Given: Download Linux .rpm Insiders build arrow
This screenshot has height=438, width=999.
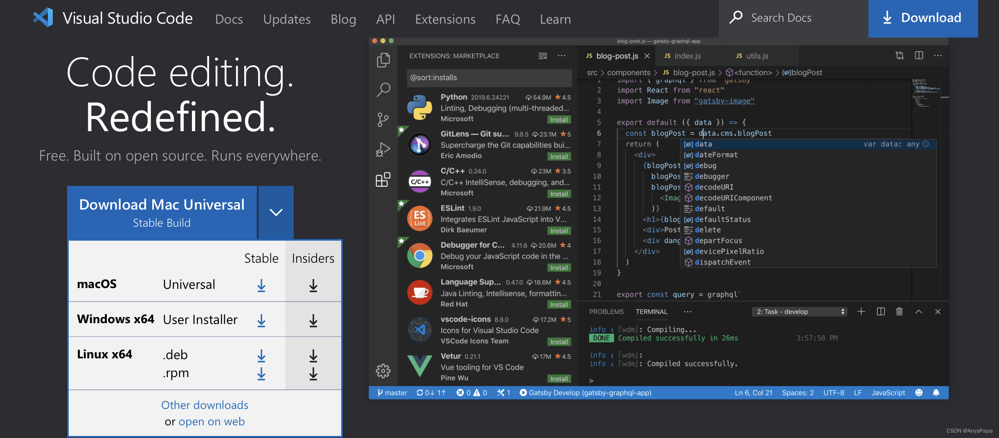Looking at the screenshot, I should (313, 373).
